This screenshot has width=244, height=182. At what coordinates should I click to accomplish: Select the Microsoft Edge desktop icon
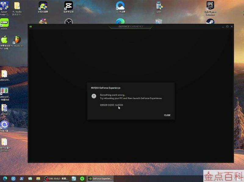[x=120, y=21]
